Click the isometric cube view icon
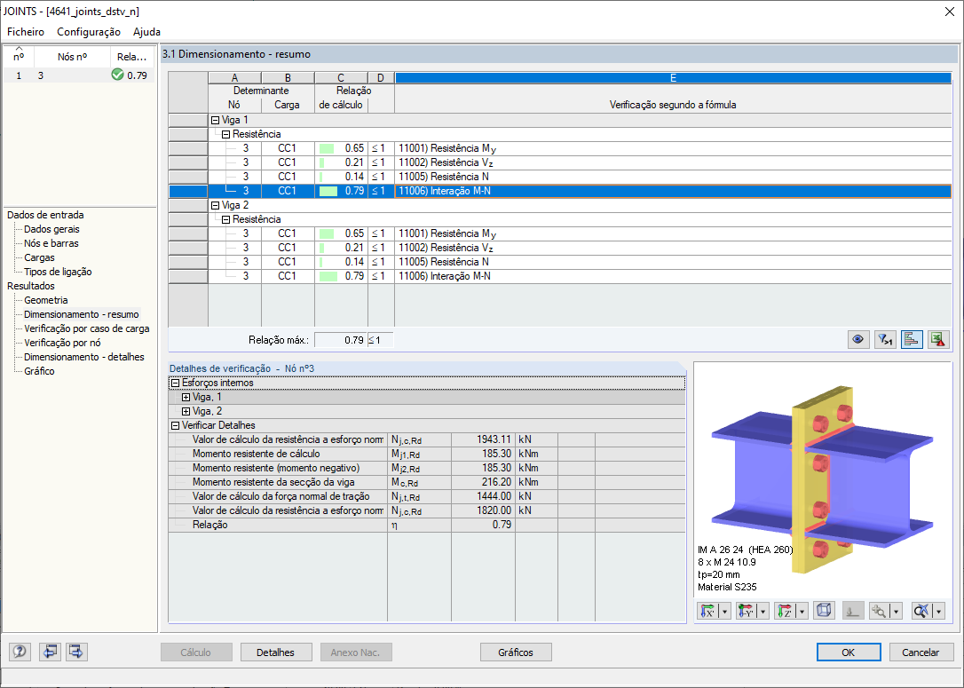Viewport: 964px width, 688px height. coord(824,611)
